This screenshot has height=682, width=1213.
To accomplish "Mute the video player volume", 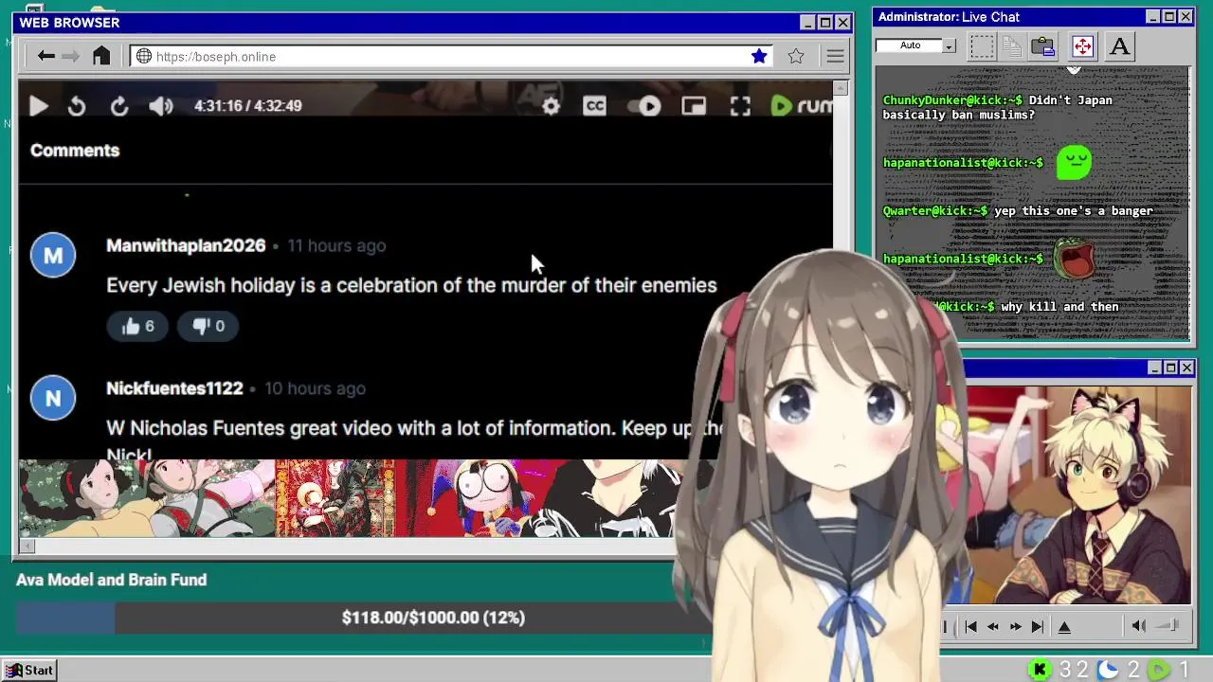I will click(161, 106).
